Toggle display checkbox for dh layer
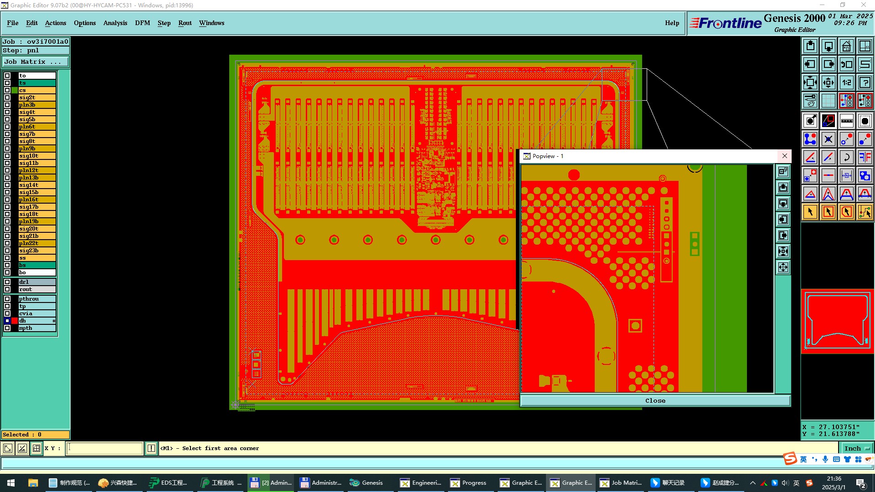This screenshot has height=492, width=875. pos(7,321)
